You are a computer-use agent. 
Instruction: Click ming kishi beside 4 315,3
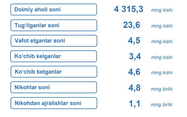pyautogui.click(x=162, y=10)
